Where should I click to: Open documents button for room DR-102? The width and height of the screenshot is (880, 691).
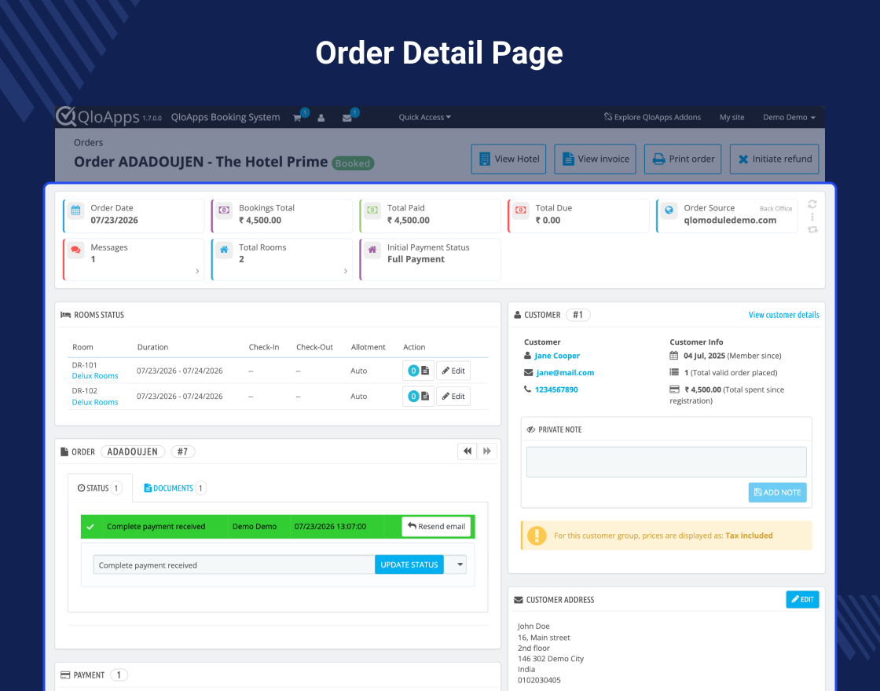coord(418,397)
